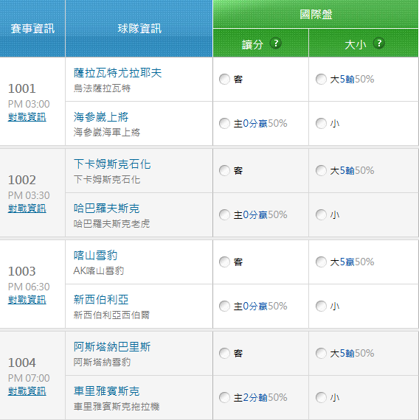This screenshot has height=420, width=419.
Task: Click team name 喀山雪豹
Action: [x=95, y=255]
